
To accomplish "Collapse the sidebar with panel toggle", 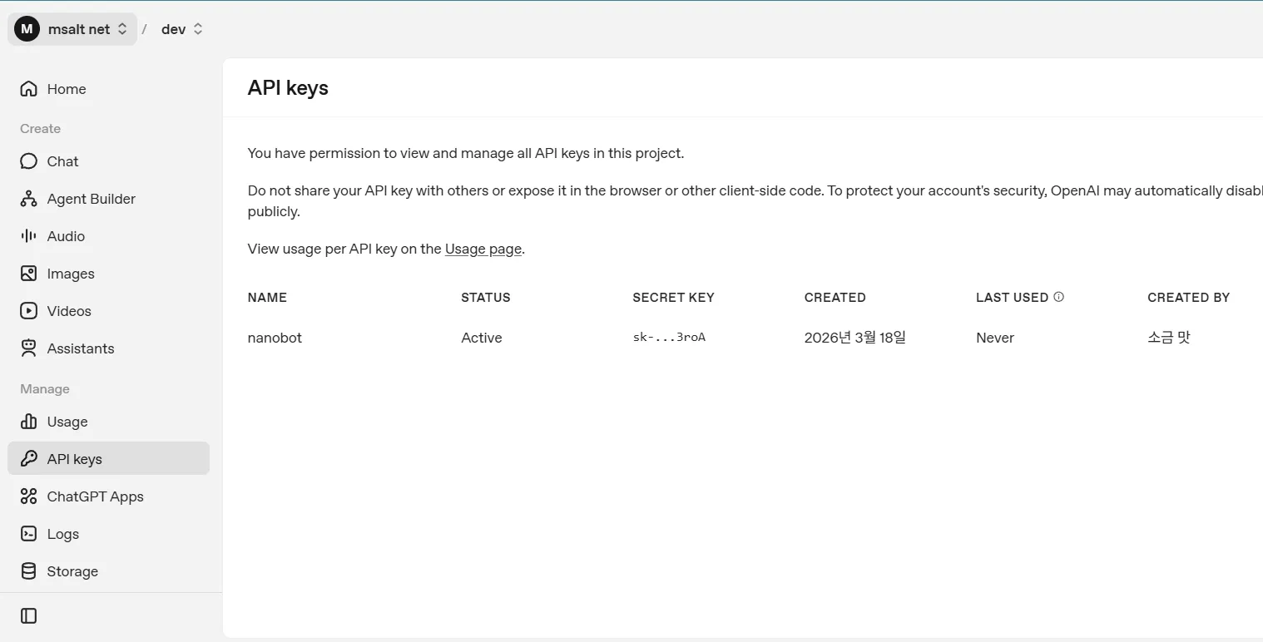I will [29, 616].
